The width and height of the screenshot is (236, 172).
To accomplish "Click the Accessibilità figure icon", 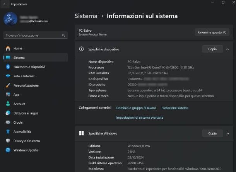I will [x=8, y=131].
